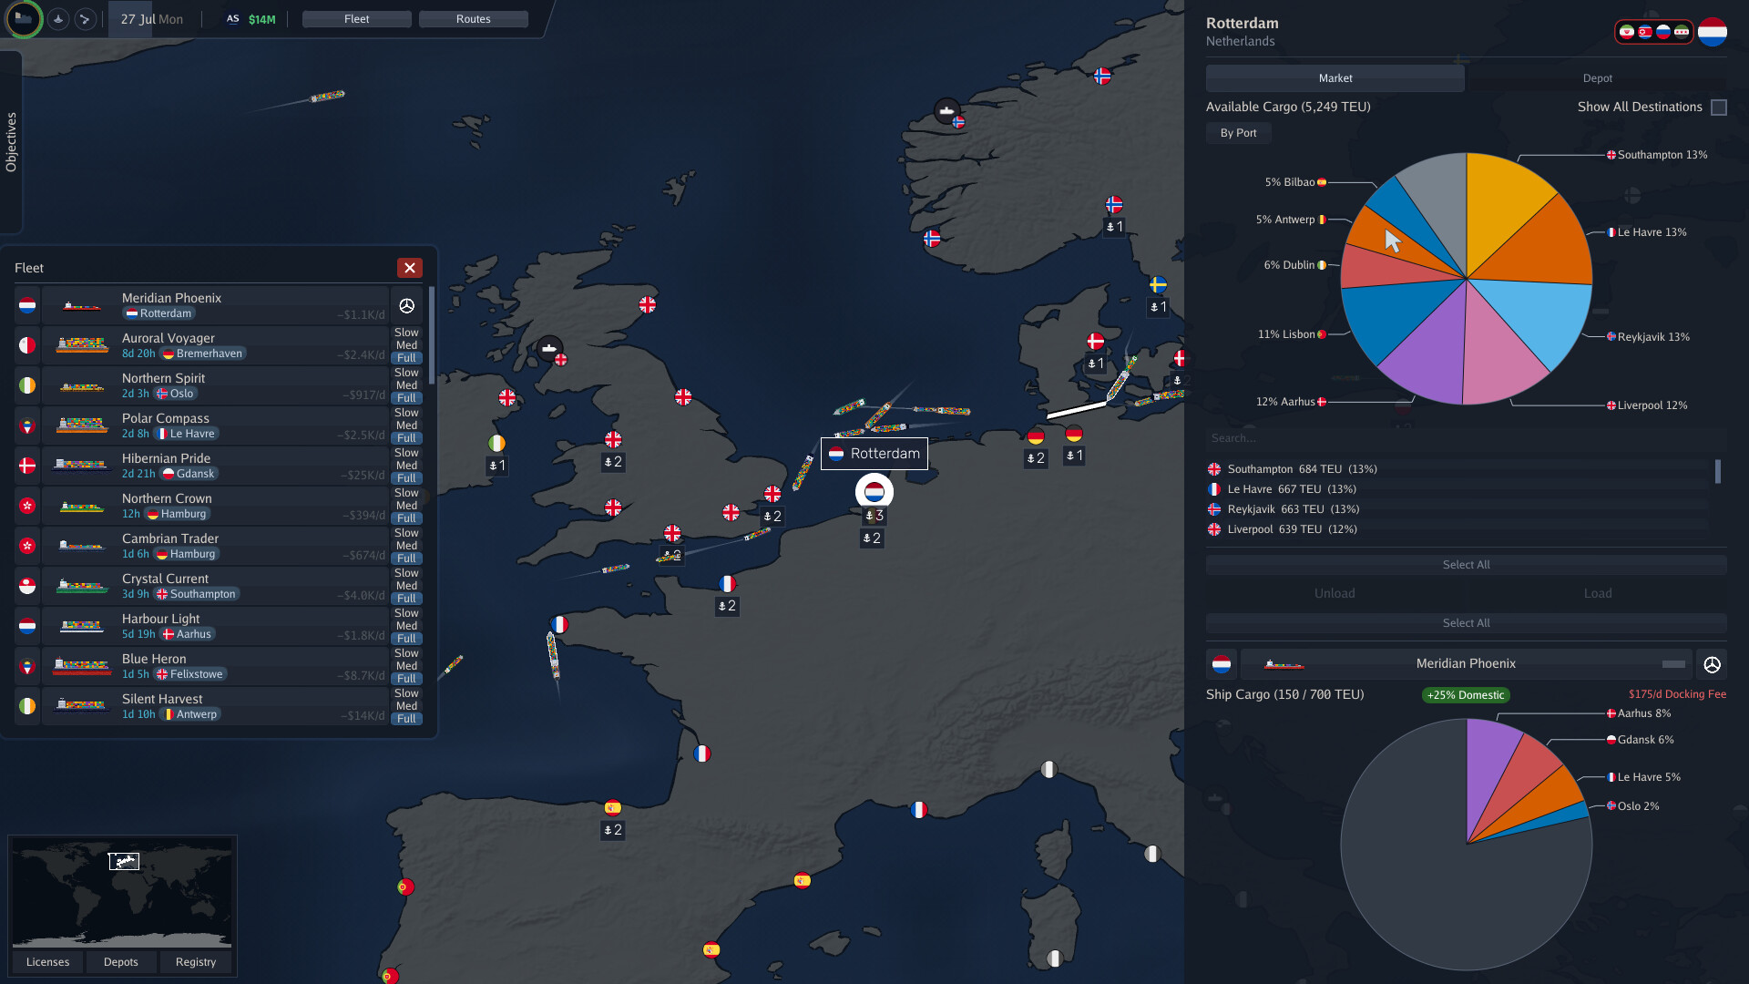Click the Rotterdam port marker on map
Viewport: 1749px width, 984px height.
pyautogui.click(x=874, y=492)
